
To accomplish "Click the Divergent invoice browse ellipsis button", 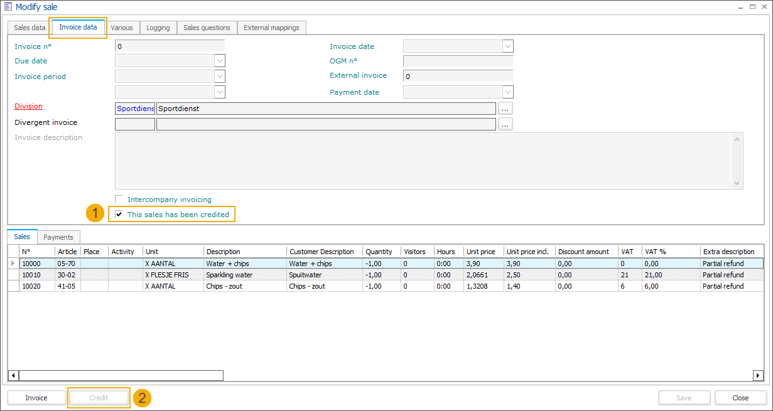I will coord(505,124).
